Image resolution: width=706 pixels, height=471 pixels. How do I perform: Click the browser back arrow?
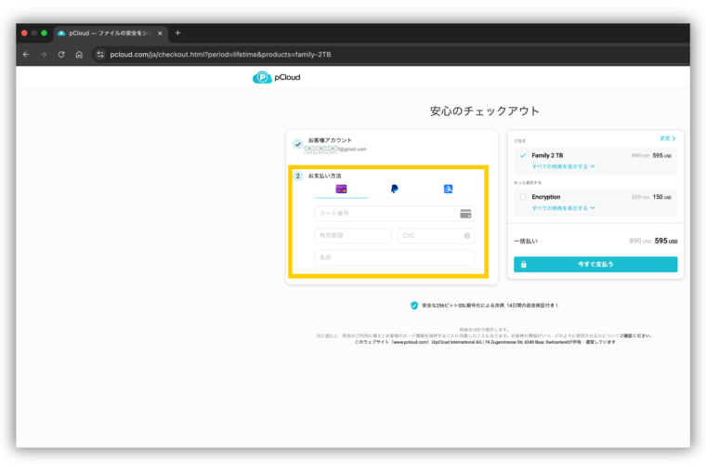click(26, 55)
